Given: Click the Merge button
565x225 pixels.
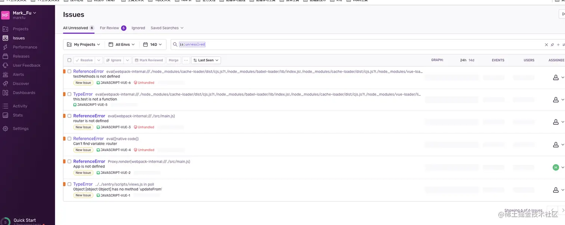Looking at the screenshot, I should pyautogui.click(x=173, y=60).
